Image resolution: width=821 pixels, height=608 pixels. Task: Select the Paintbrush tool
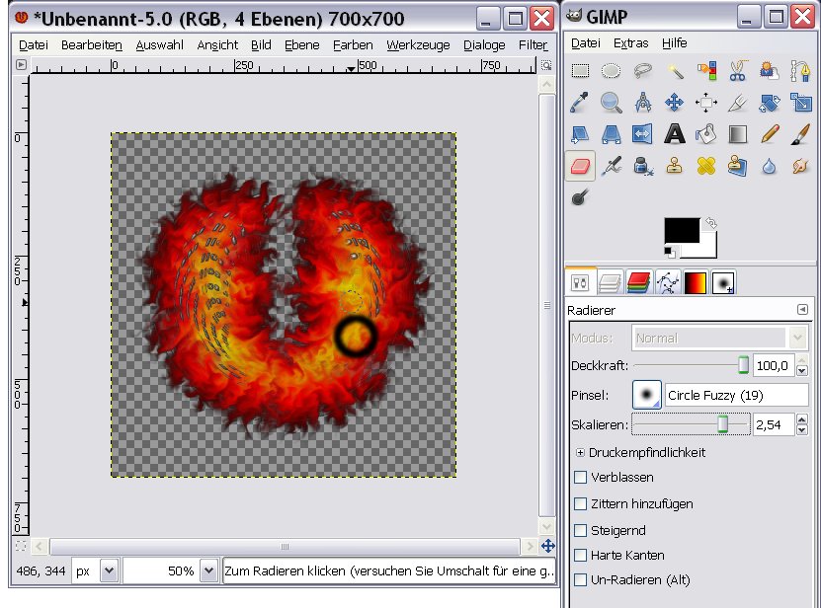point(800,134)
